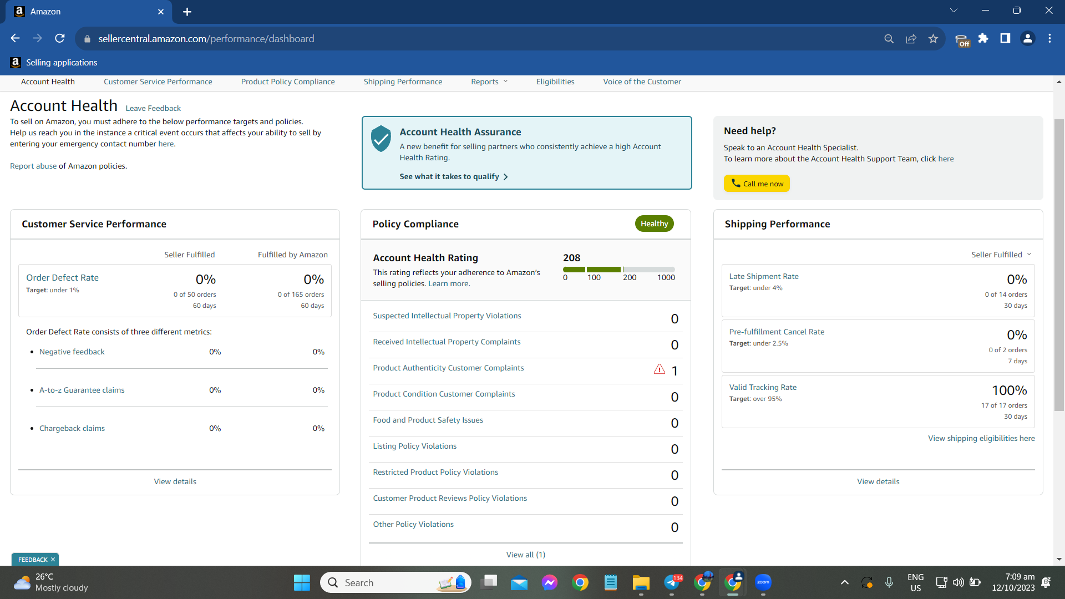Click the Product Authenticity warning triangle icon
1065x599 pixels.
(x=659, y=369)
